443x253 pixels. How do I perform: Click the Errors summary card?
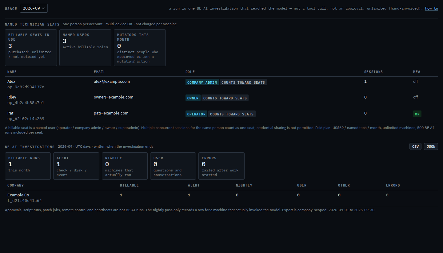(x=221, y=166)
